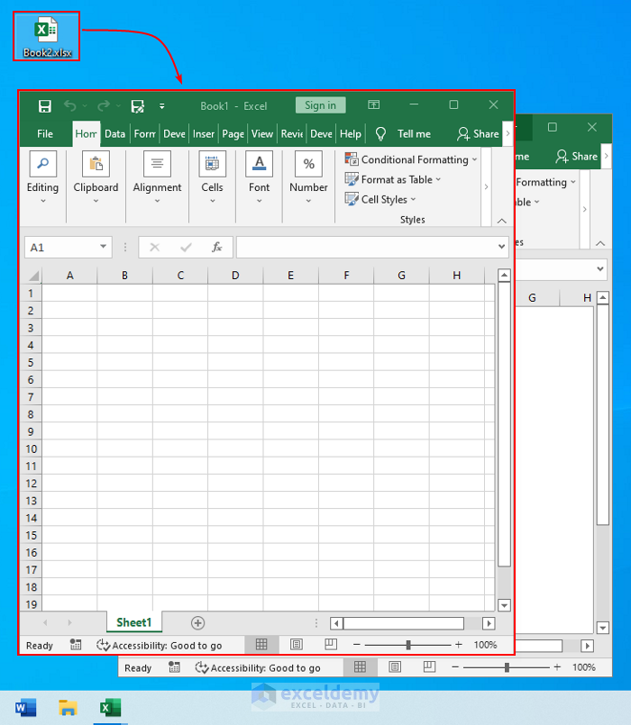Click the macro recording icon in Book1 status bar
Viewport: 631px width, 725px height.
(x=76, y=645)
